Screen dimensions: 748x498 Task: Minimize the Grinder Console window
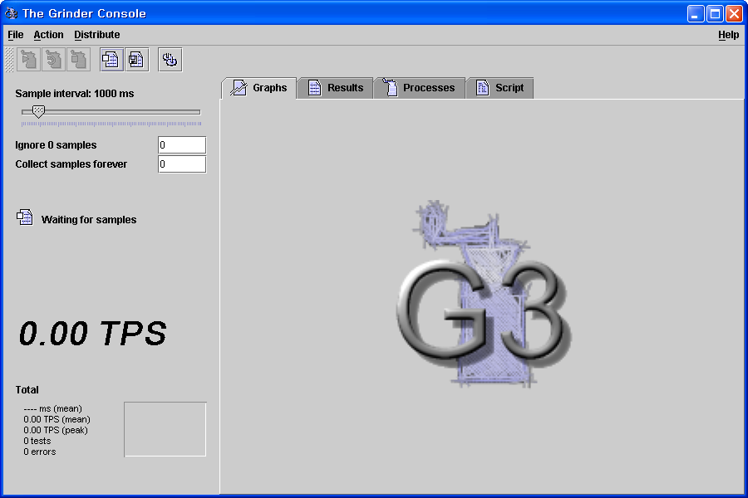[695, 13]
